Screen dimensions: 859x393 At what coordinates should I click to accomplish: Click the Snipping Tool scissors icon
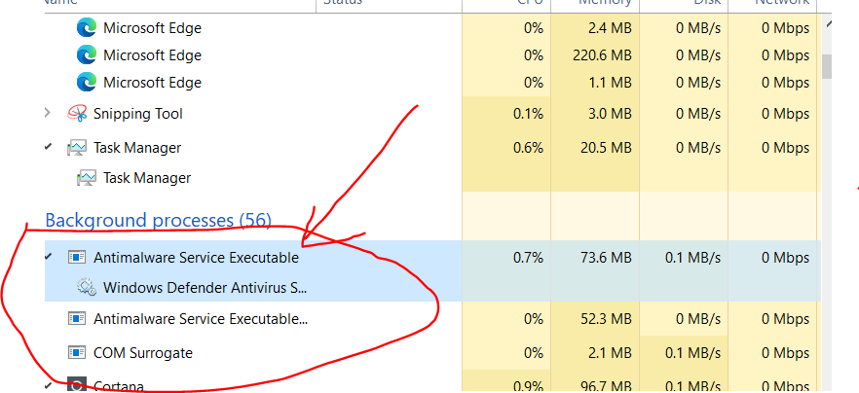click(77, 114)
